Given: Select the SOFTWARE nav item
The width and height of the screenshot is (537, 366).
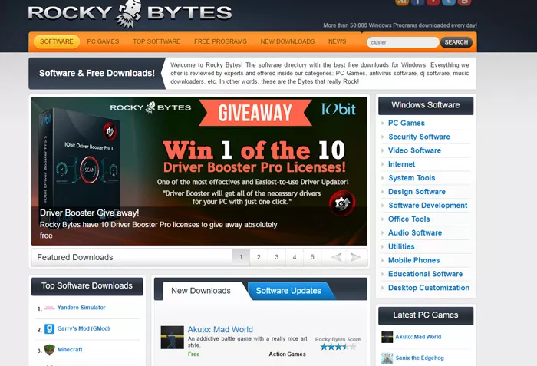Looking at the screenshot, I should 57,41.
